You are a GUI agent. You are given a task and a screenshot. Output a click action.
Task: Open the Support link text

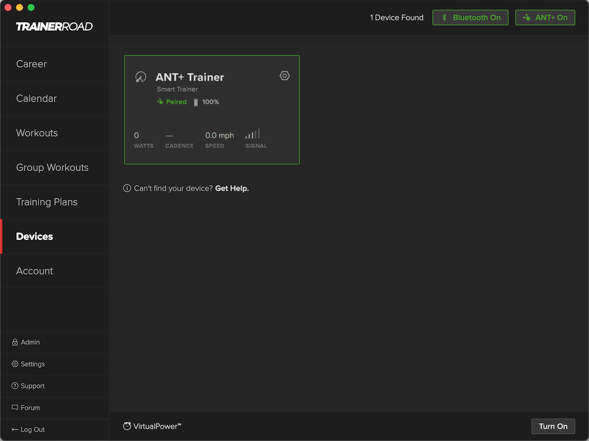tap(32, 386)
